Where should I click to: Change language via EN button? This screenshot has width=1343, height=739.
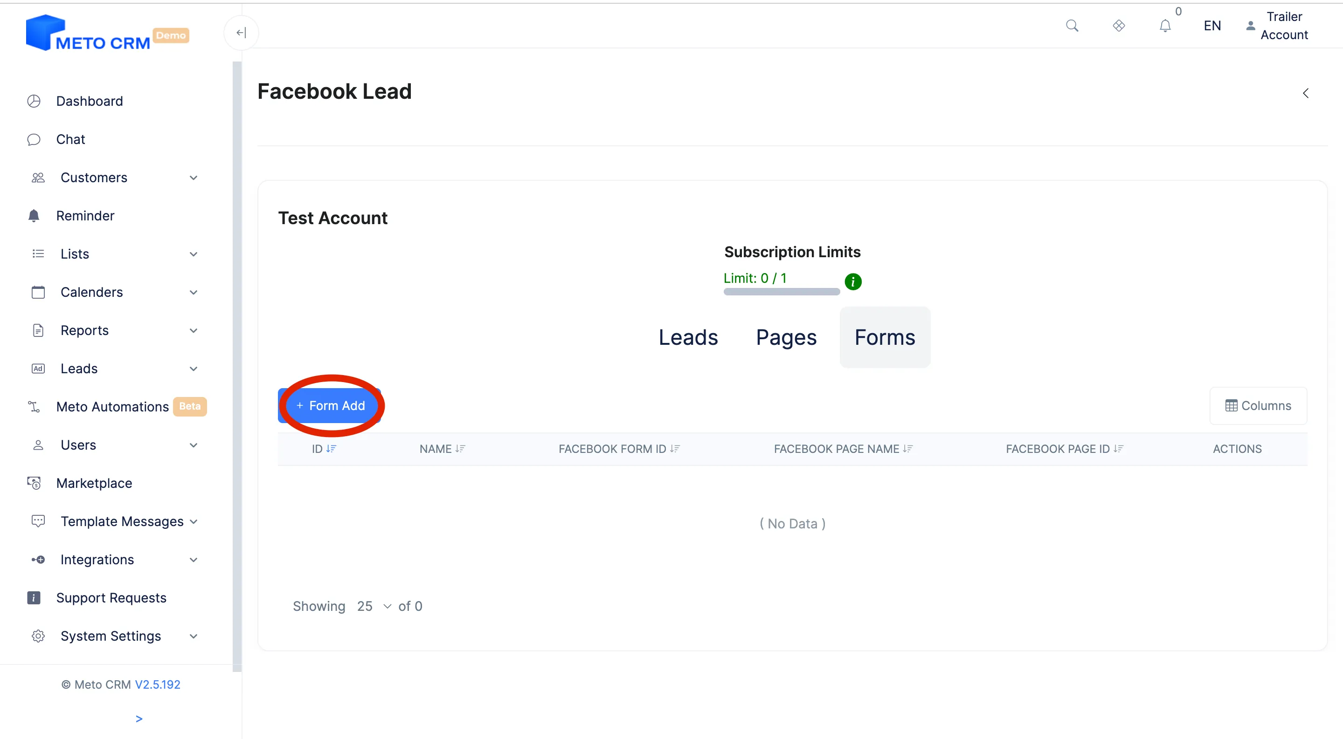[x=1212, y=26]
